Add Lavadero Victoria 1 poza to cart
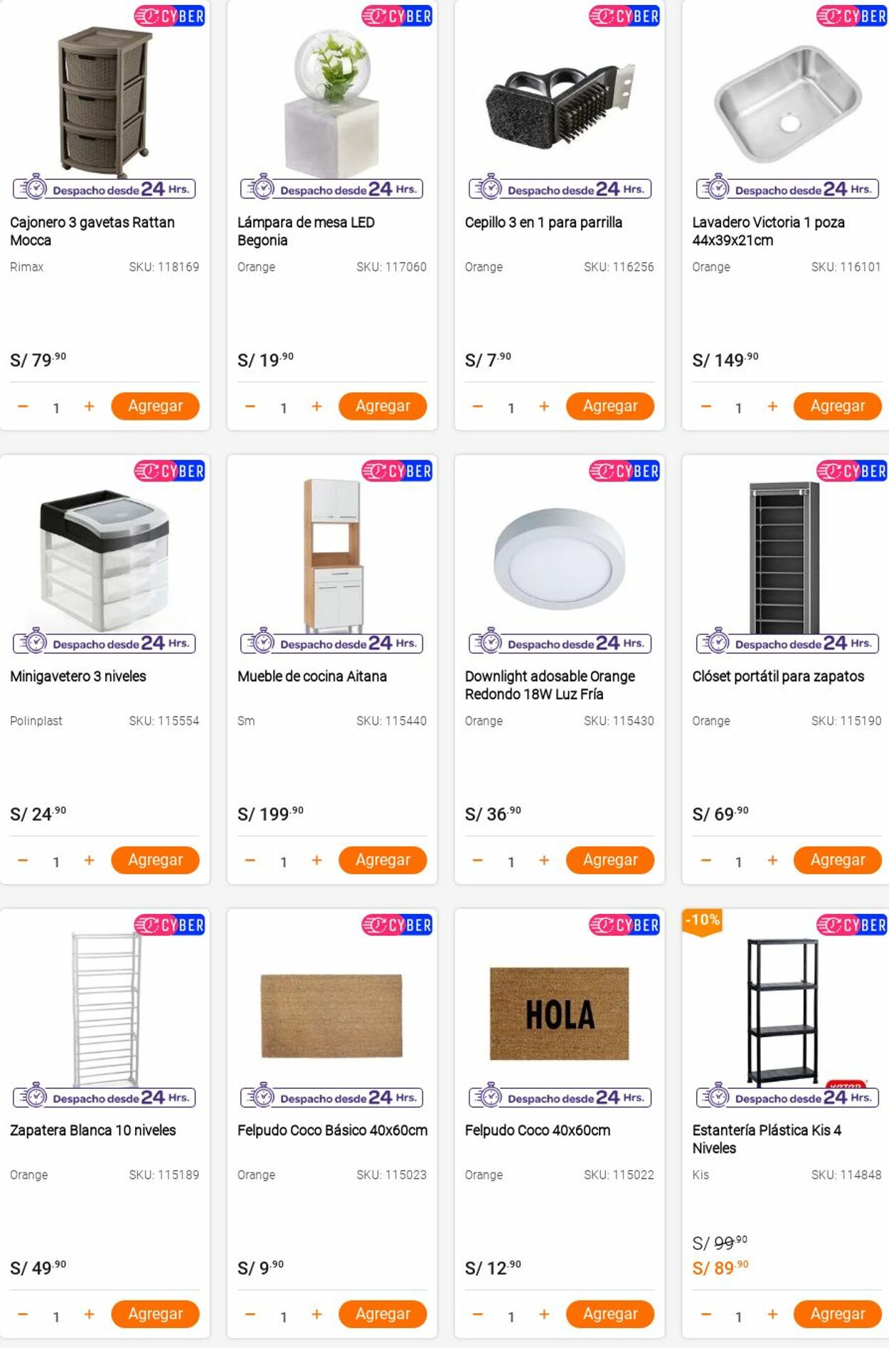 837,406
